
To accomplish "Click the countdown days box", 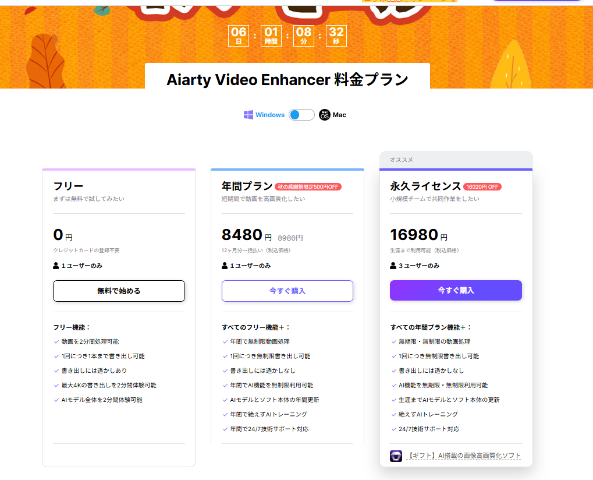I will point(239,35).
